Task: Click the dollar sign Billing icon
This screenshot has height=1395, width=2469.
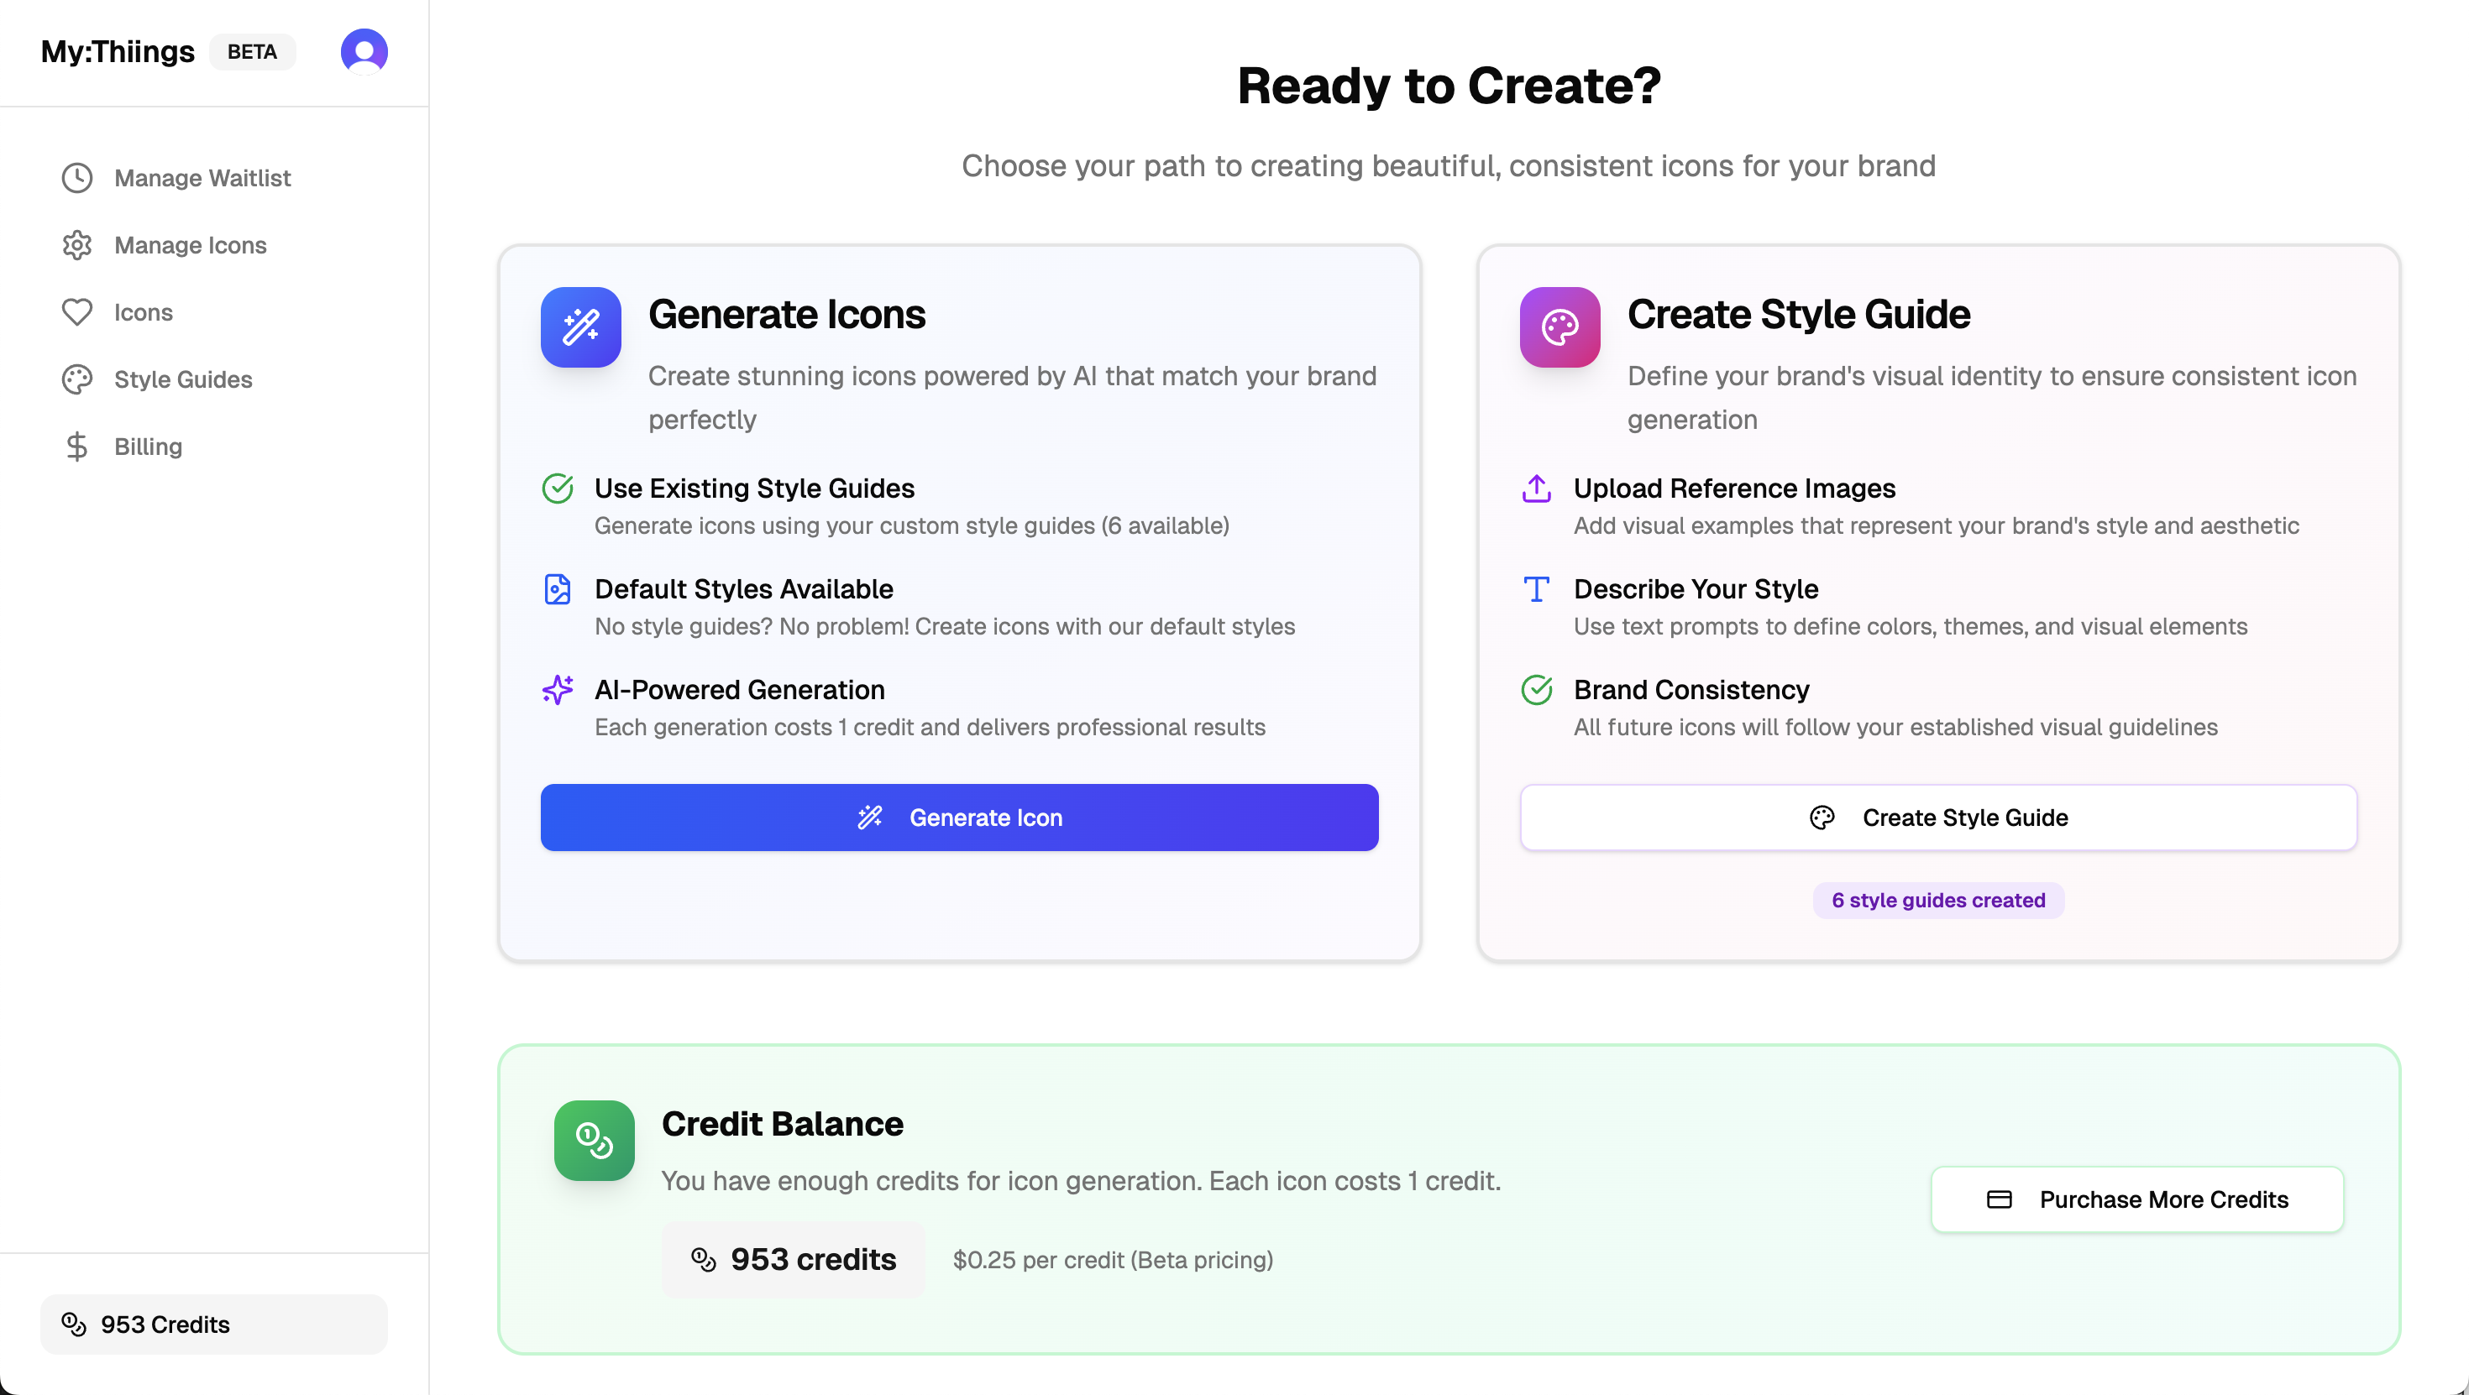Action: point(76,447)
